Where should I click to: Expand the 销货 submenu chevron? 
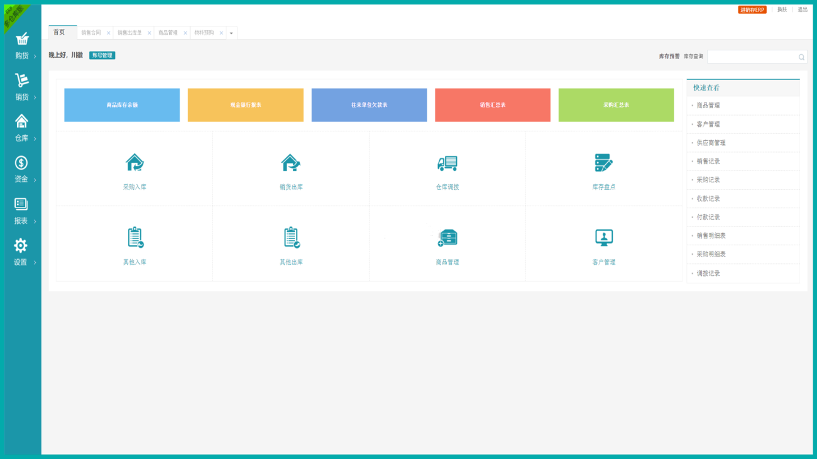(35, 97)
